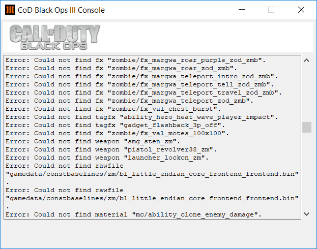This screenshot has width=317, height=249.
Task: Click the console log scrollbar thumb
Action: click(306, 127)
